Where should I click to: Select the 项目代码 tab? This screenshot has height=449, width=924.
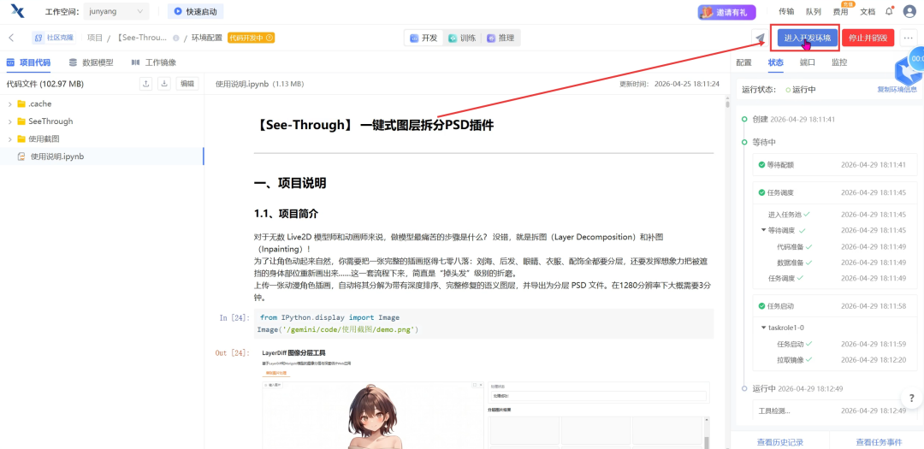tap(28, 62)
